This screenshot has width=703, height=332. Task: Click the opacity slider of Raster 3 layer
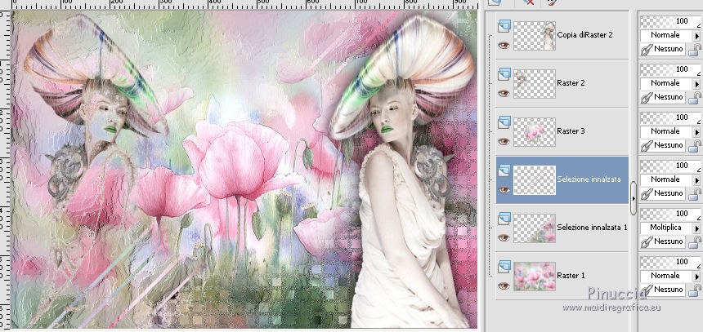pos(670,117)
